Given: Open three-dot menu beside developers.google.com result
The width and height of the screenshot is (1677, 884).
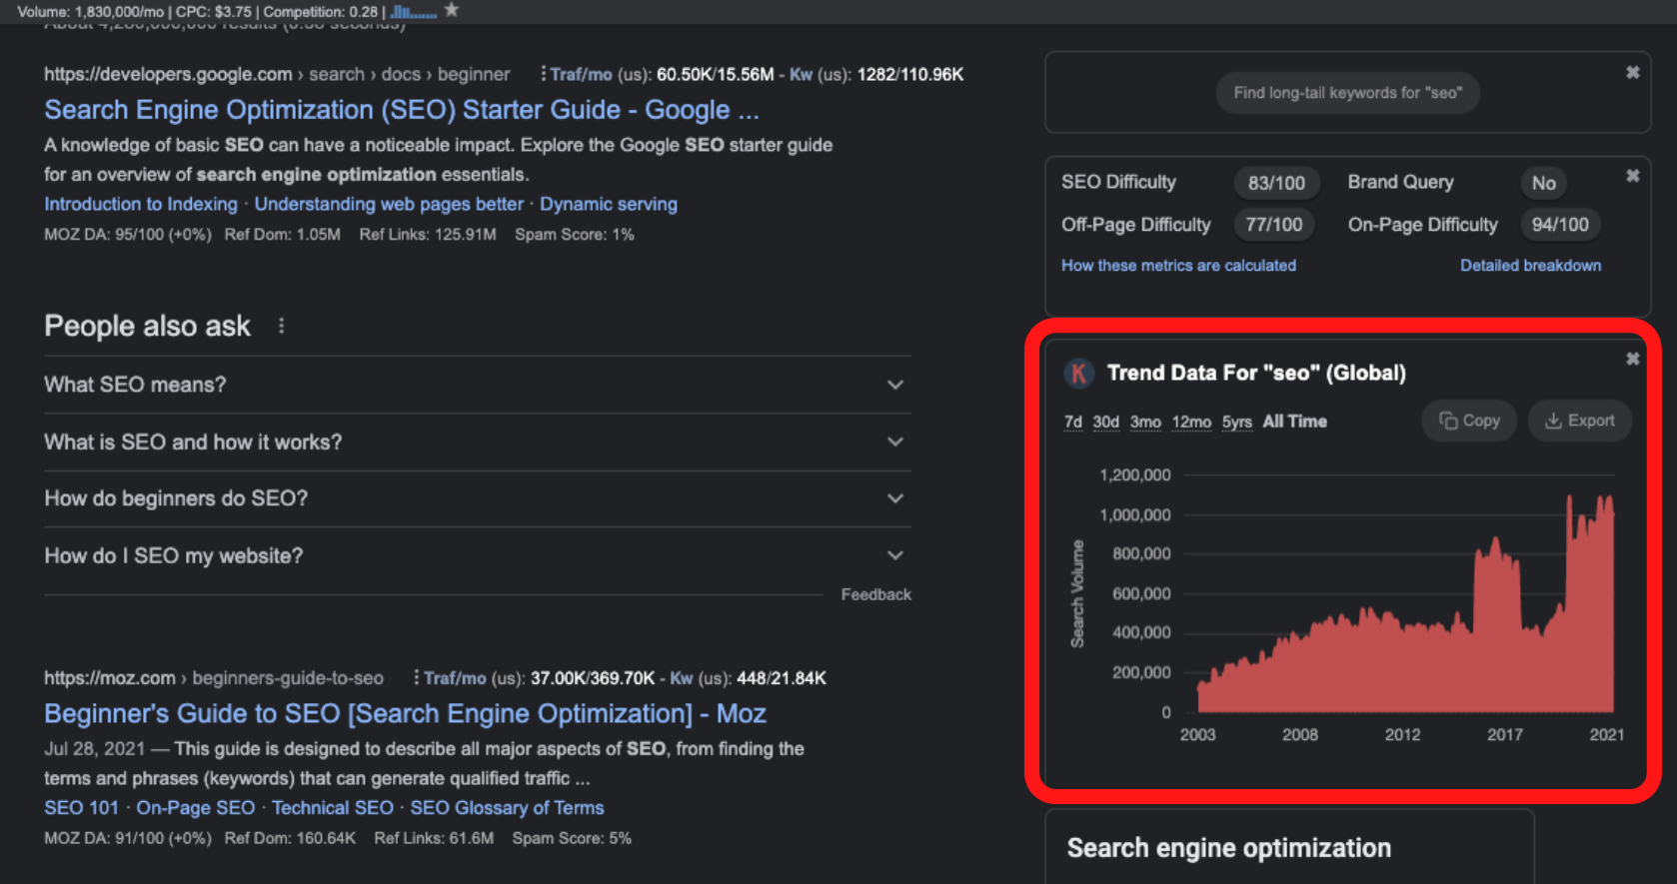Looking at the screenshot, I should (543, 74).
